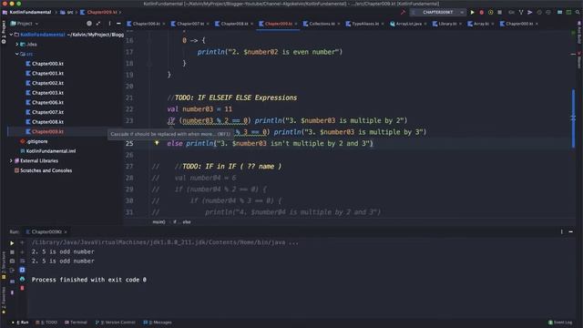Toggle the Favorites side tool window
Screen dimensions: 583x328
click(4, 301)
